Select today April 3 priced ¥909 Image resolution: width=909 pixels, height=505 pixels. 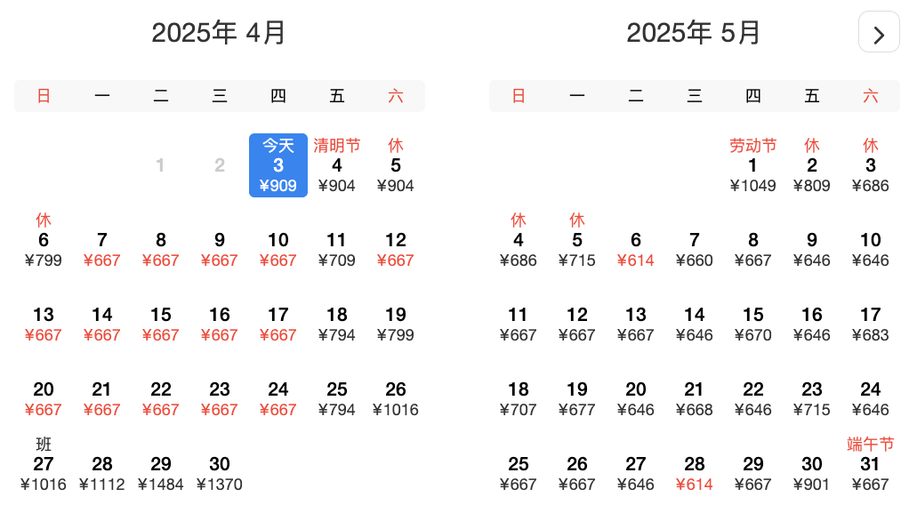278,165
